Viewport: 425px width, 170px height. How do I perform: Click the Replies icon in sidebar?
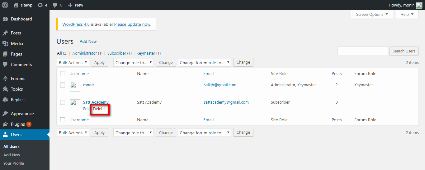click(5, 100)
